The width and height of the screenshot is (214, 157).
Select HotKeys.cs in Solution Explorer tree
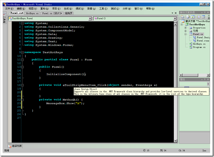199,44
